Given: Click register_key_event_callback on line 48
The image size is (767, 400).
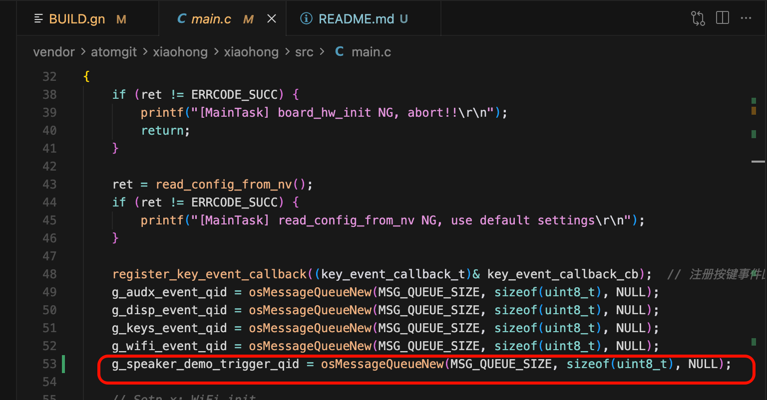Looking at the screenshot, I should tap(210, 274).
